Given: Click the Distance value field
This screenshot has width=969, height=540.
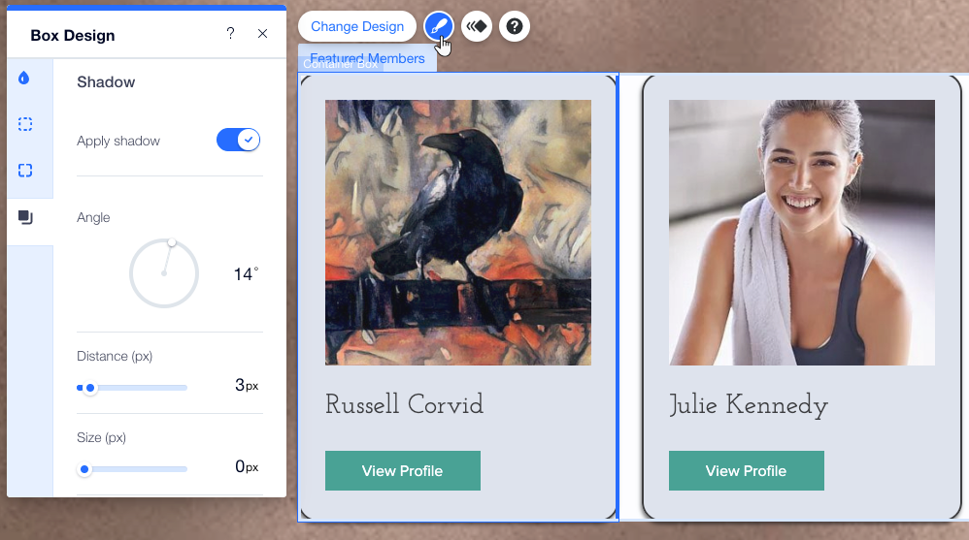Looking at the screenshot, I should click(246, 386).
